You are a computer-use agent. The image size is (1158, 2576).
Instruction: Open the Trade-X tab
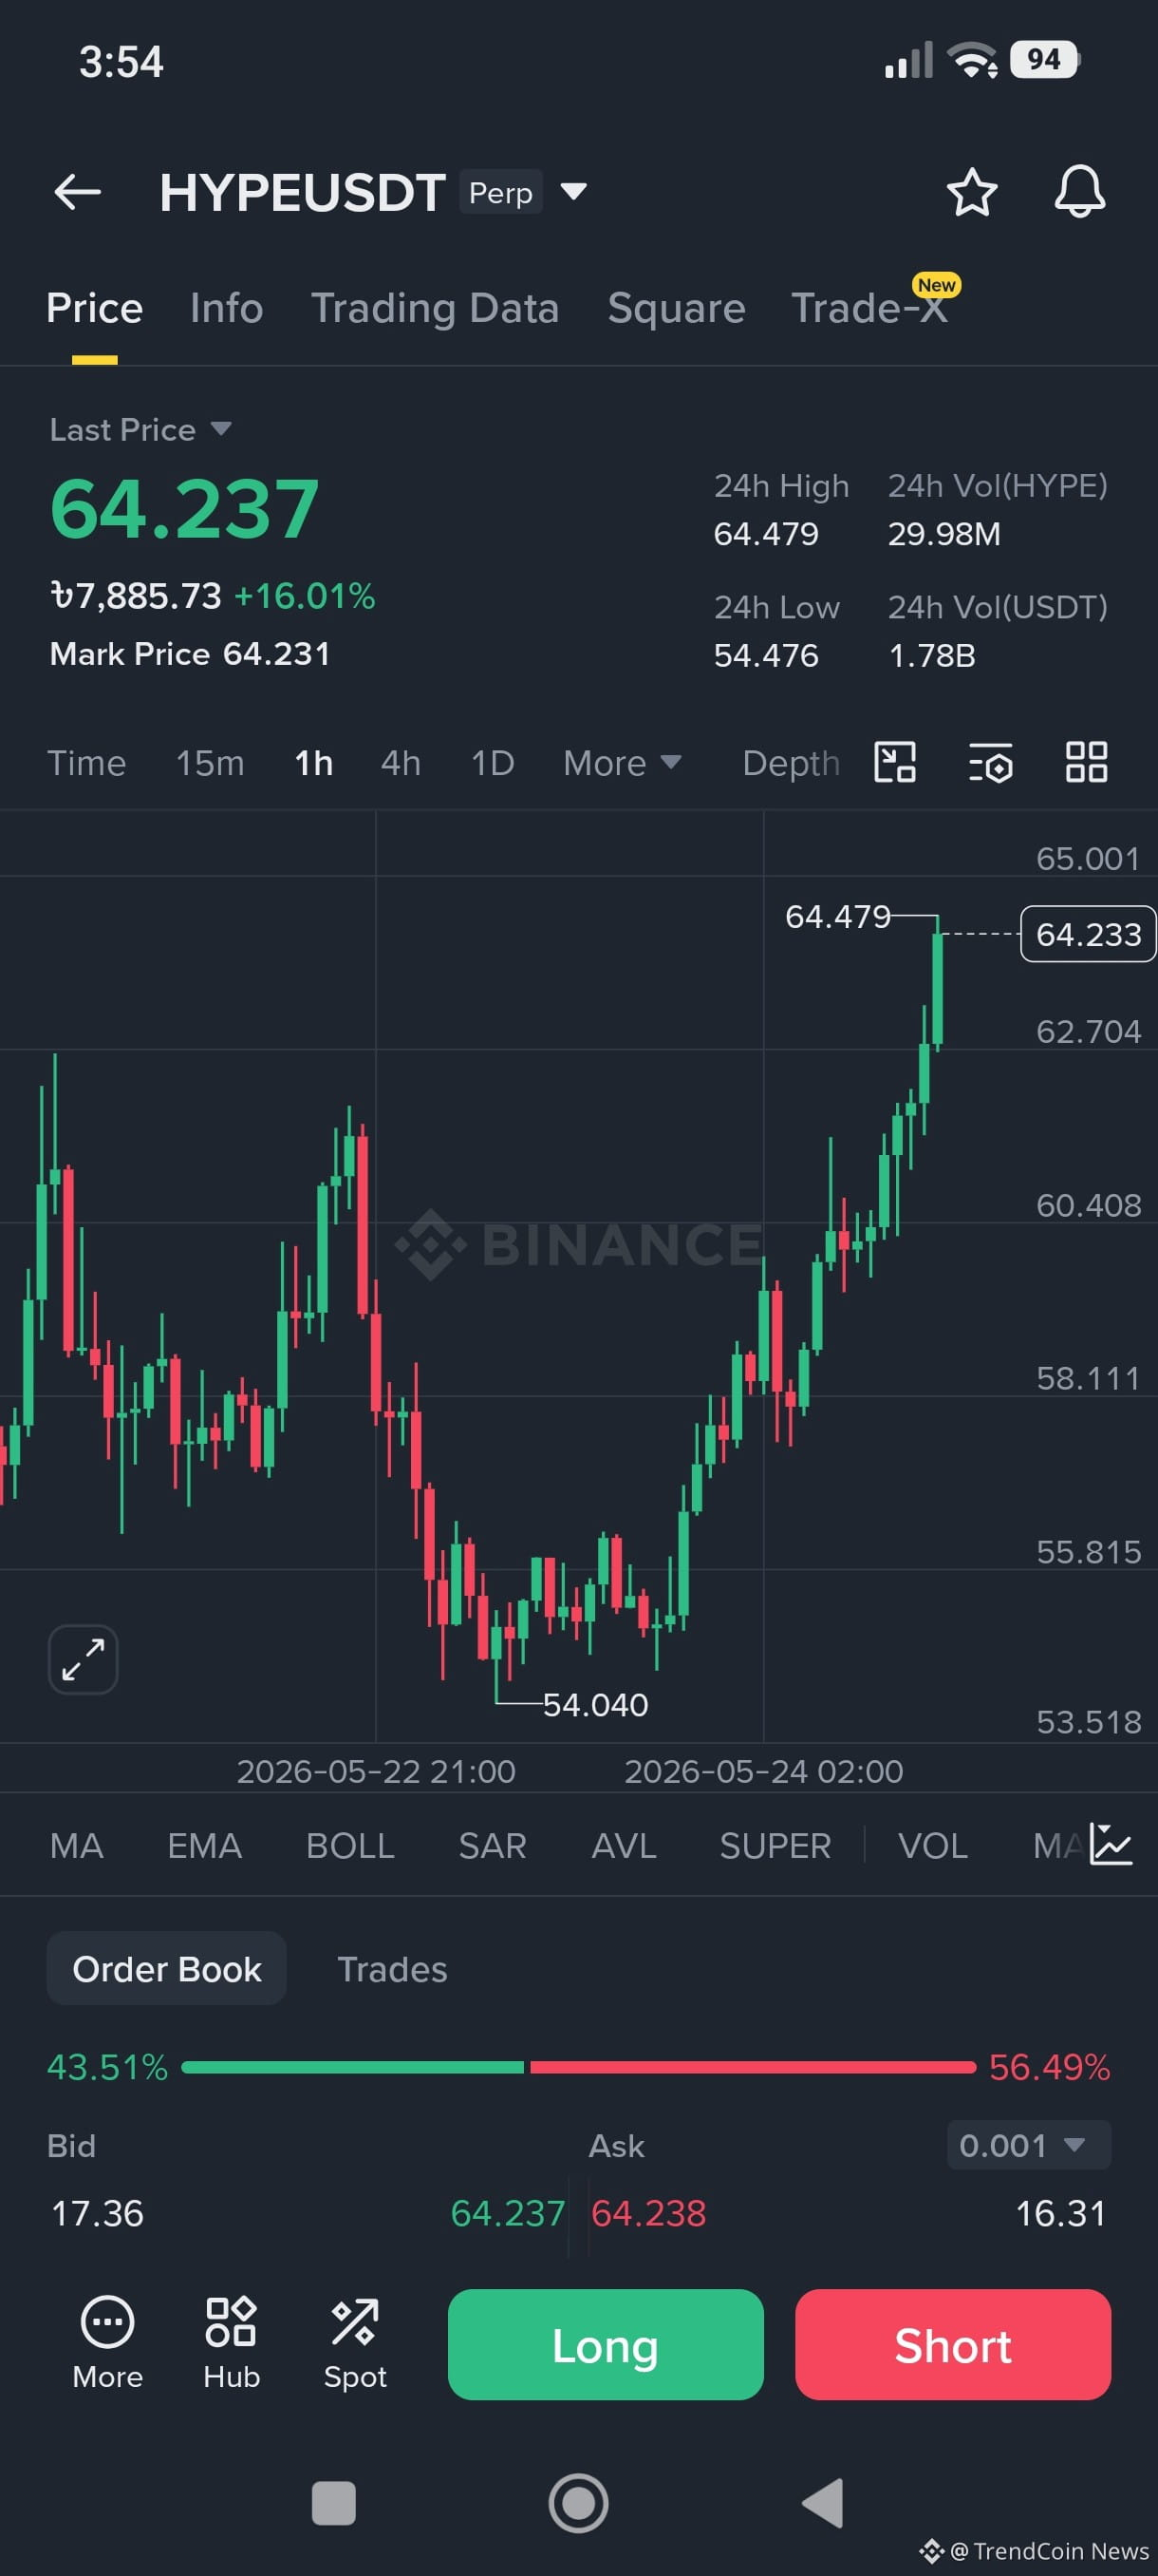pos(869,308)
